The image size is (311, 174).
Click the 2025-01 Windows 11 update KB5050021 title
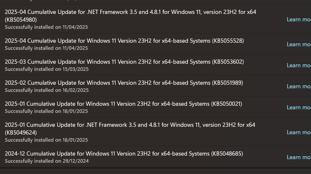coord(123,104)
